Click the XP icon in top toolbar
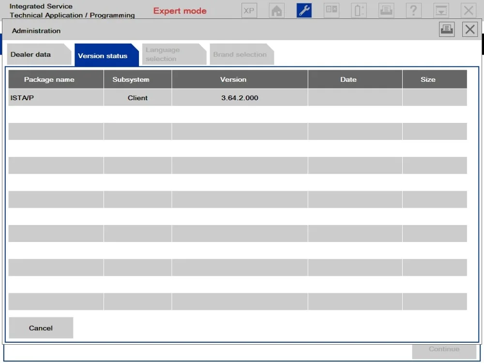 [249, 11]
